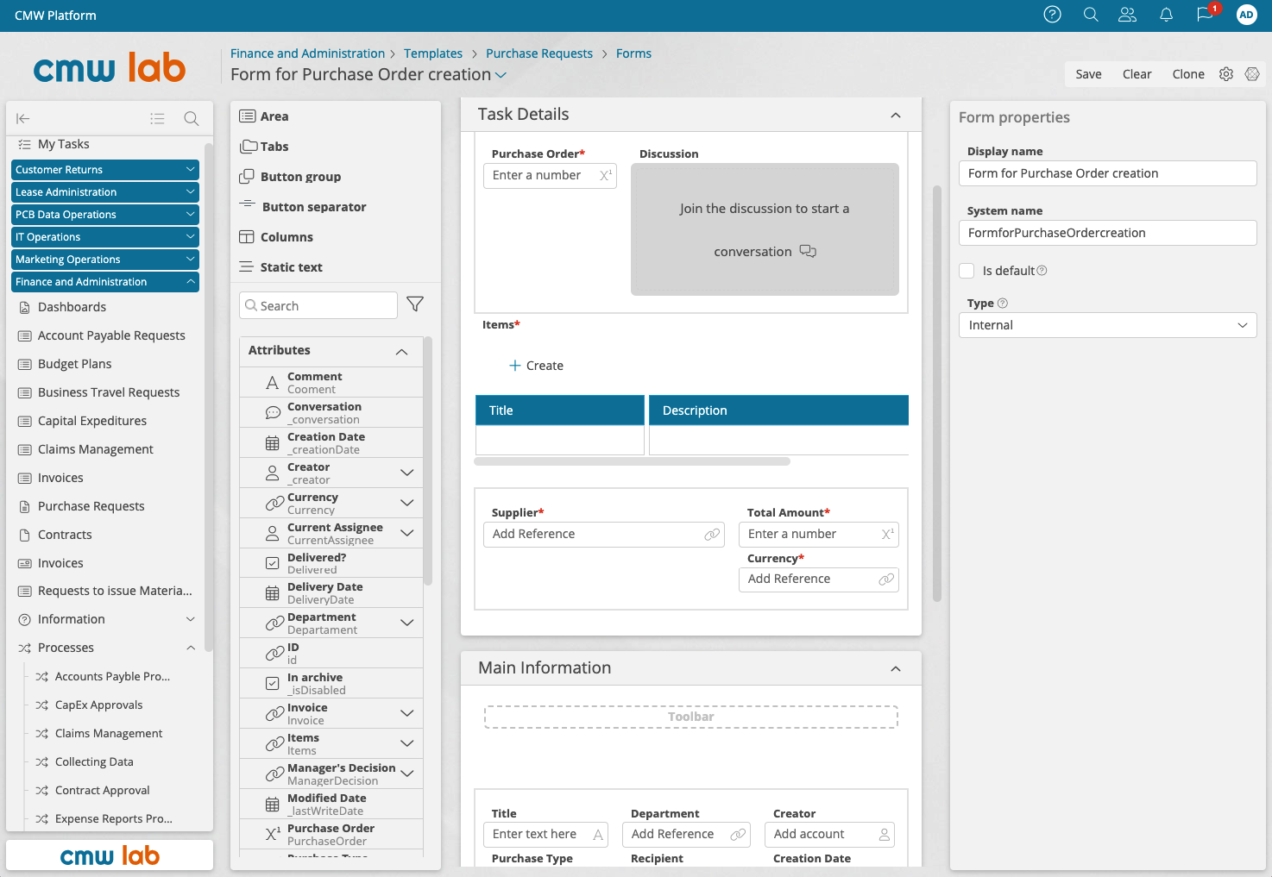Open My Tasks
1272x877 pixels.
coord(63,144)
